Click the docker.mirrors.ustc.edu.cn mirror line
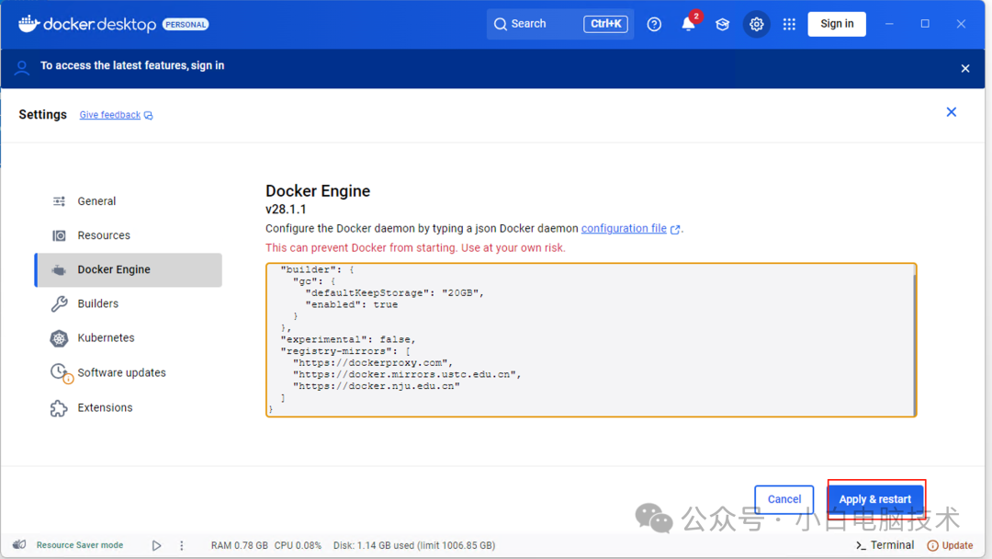 [407, 374]
